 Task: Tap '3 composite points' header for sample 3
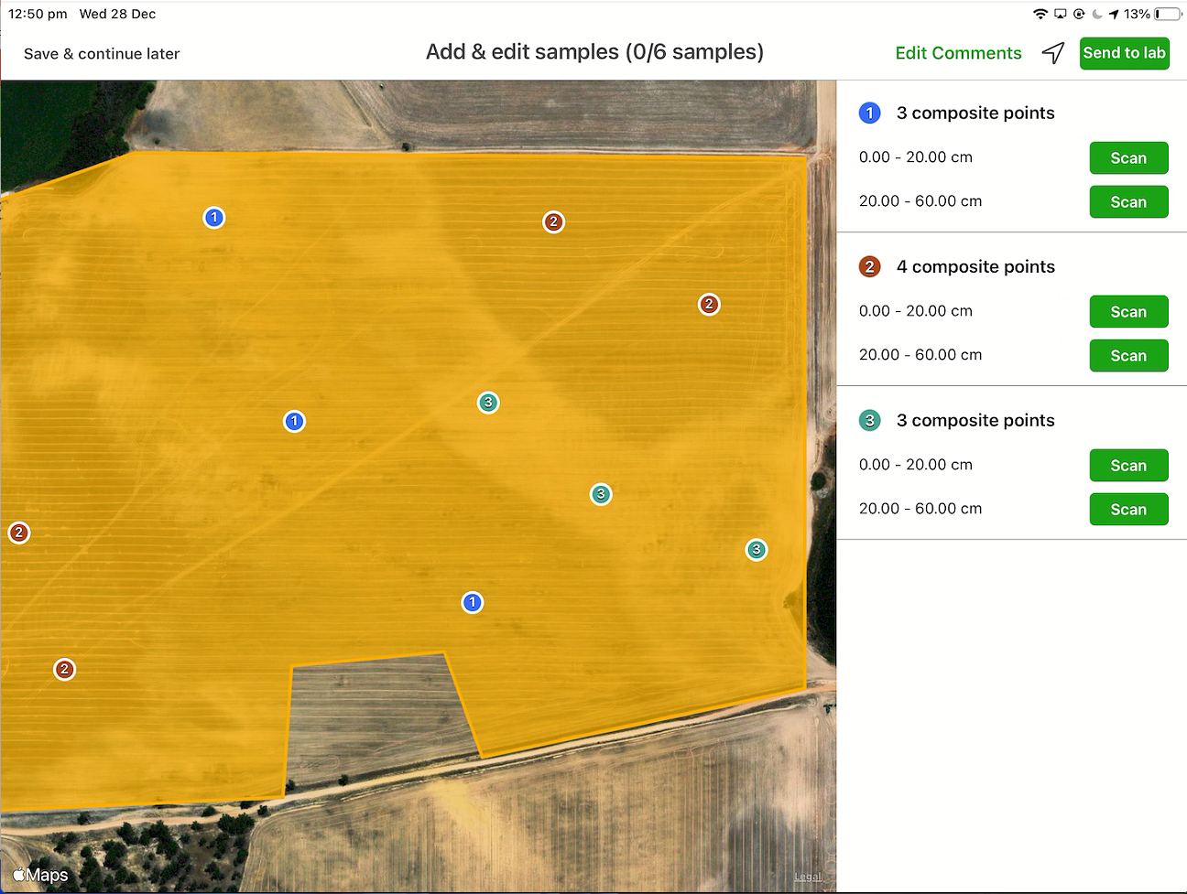[x=975, y=420]
